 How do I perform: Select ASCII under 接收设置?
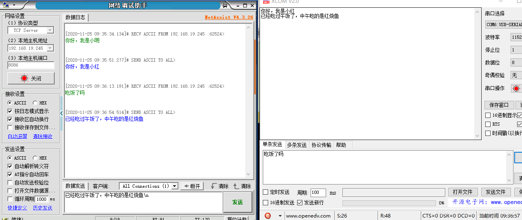point(10,103)
